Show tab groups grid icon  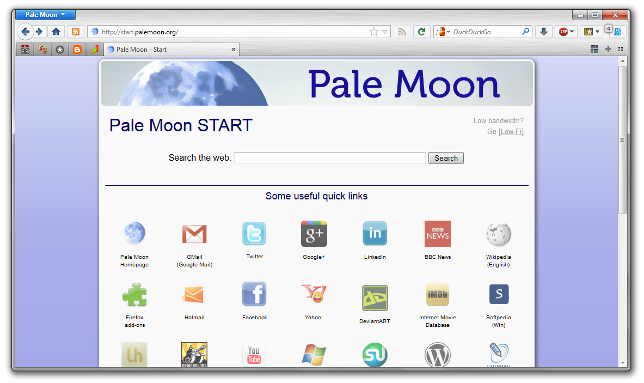pyautogui.click(x=594, y=49)
